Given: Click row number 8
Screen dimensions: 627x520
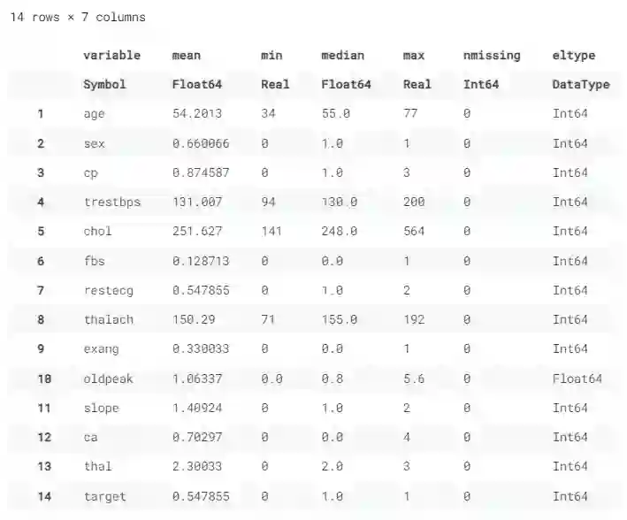Looking at the screenshot, I should (x=41, y=319).
